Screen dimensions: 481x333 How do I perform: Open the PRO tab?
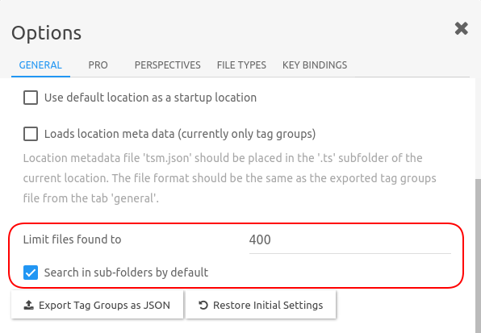pyautogui.click(x=98, y=65)
